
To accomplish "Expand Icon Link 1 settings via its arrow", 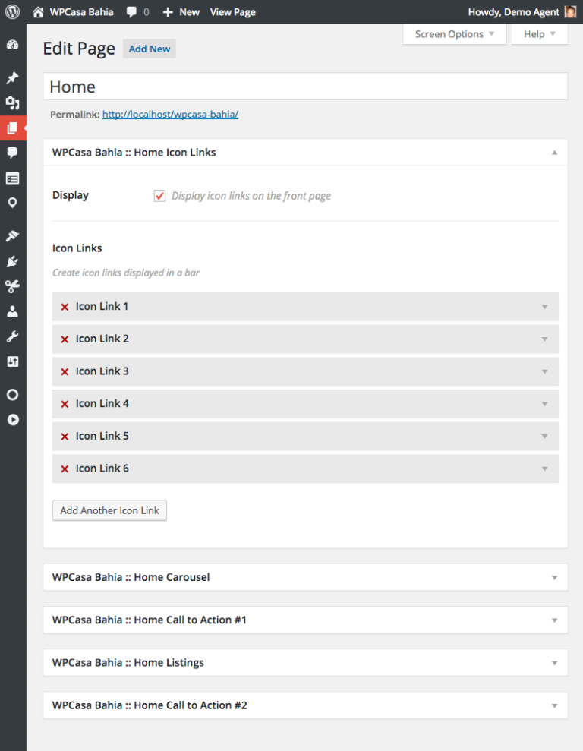I will 544,306.
